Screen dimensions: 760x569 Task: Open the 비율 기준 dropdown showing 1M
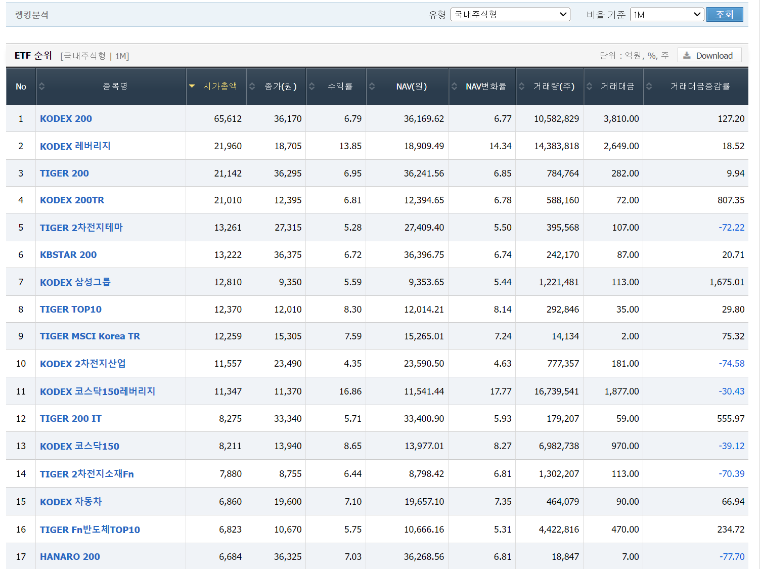[667, 15]
